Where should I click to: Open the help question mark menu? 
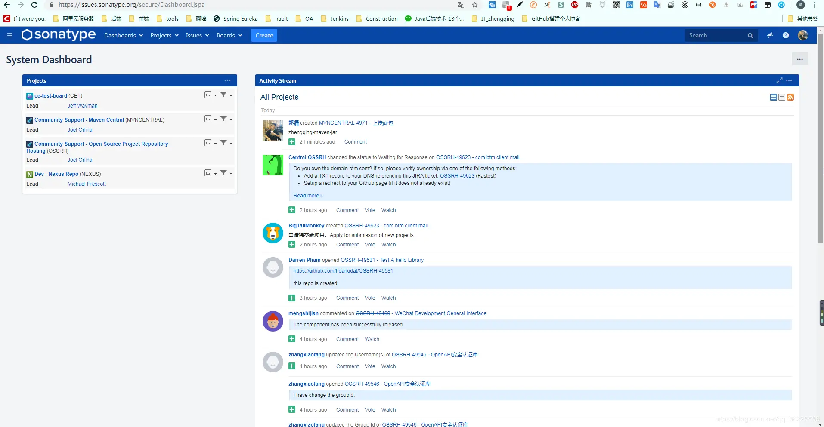[x=786, y=35]
